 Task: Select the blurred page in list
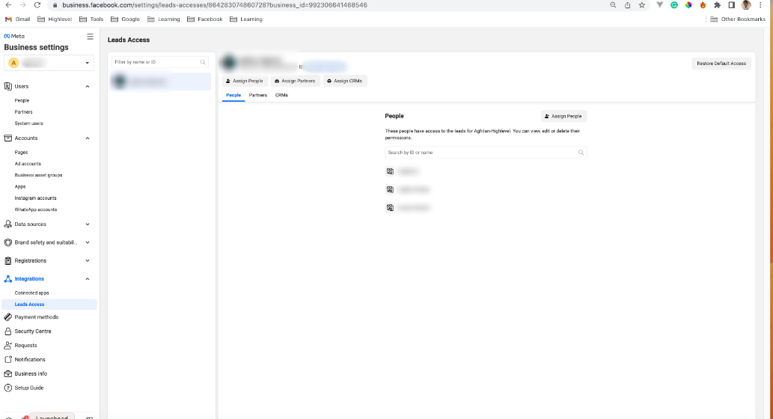pos(161,82)
